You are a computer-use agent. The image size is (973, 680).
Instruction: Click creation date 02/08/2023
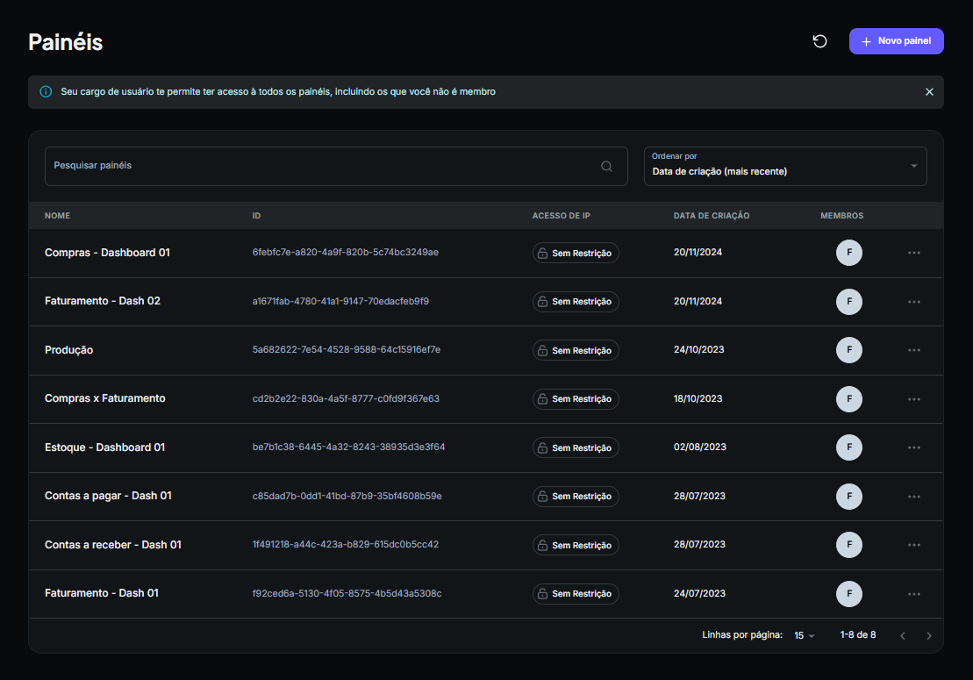click(x=699, y=447)
